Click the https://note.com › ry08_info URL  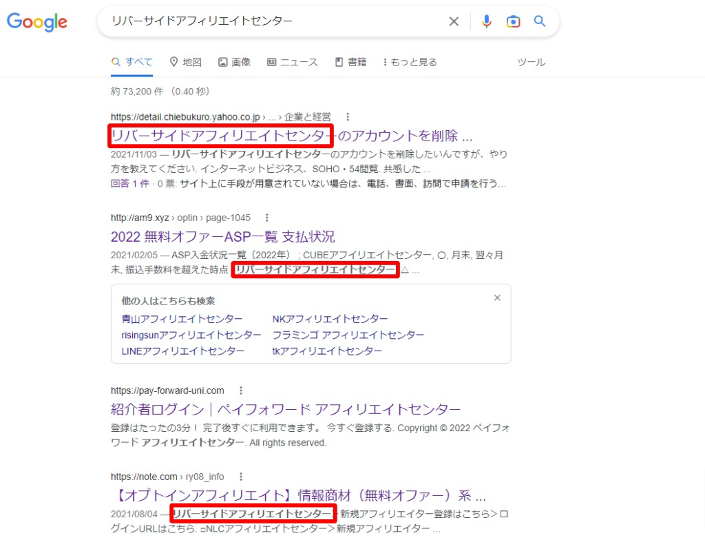tap(167, 477)
